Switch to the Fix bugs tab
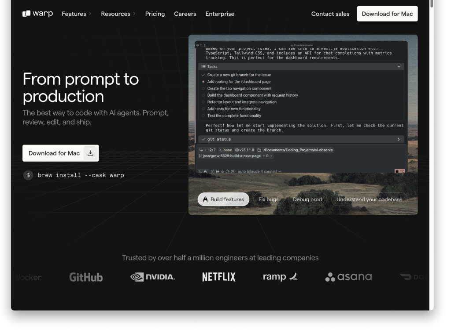 [268, 199]
